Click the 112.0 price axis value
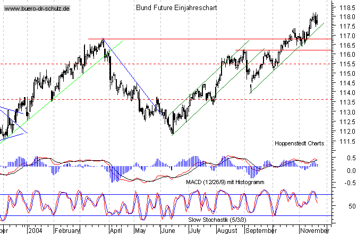The image size is (357, 234). tap(344, 131)
